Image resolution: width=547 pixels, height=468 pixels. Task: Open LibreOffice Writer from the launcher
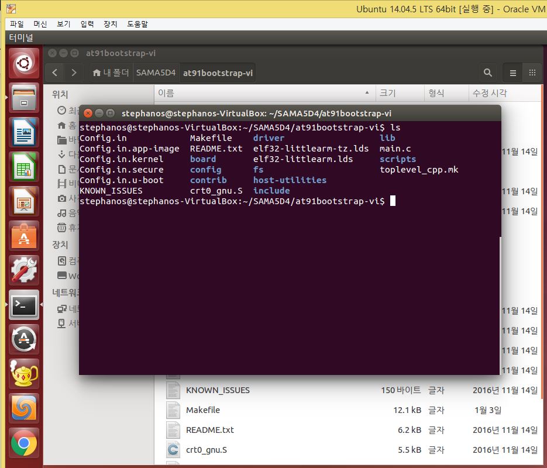pyautogui.click(x=24, y=132)
